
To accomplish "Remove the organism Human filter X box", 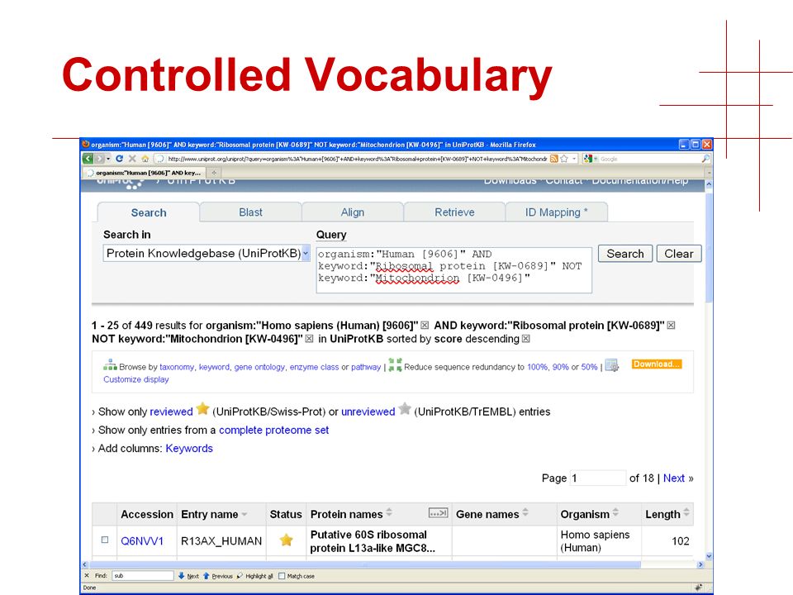I will coord(425,326).
